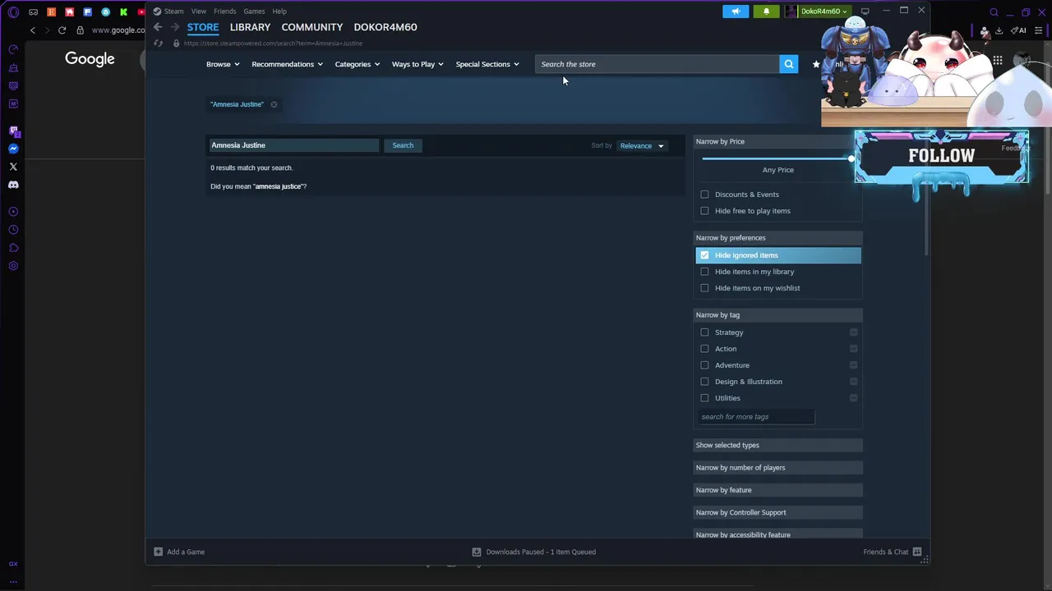This screenshot has height=591, width=1052.
Task: Click the Opera GX menu logo
Action: (13, 12)
